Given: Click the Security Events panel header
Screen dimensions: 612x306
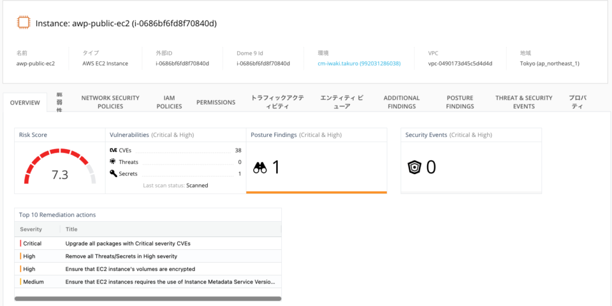Looking at the screenshot, I should (x=471, y=135).
